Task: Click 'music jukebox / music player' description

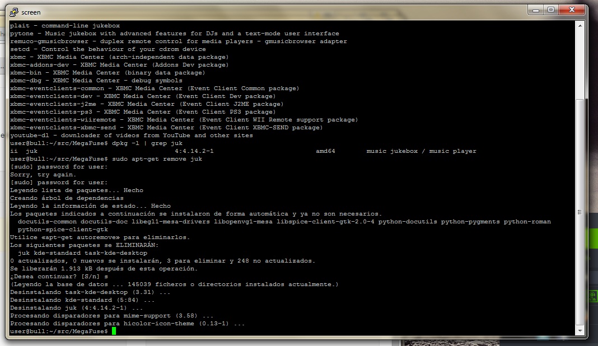Action: pyautogui.click(x=422, y=151)
